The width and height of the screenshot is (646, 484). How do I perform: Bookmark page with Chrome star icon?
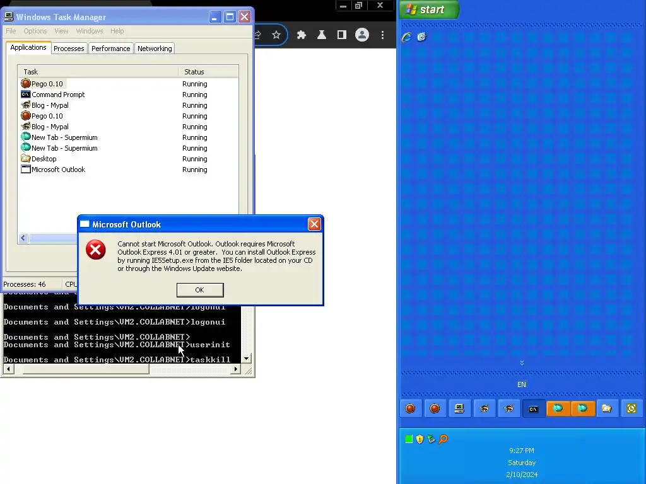(276, 35)
